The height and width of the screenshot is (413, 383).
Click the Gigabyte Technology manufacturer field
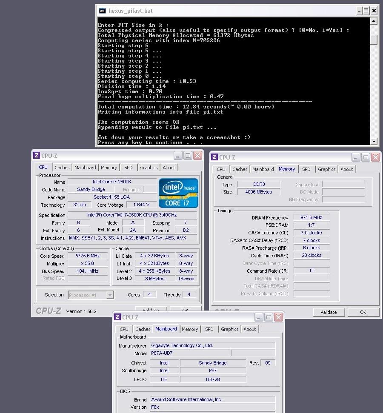(x=212, y=345)
